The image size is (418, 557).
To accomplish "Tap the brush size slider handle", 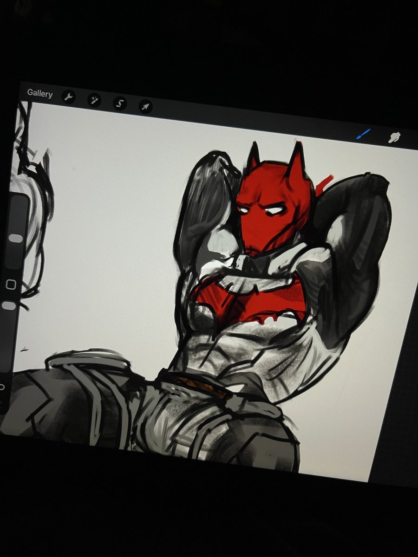I will click(16, 238).
